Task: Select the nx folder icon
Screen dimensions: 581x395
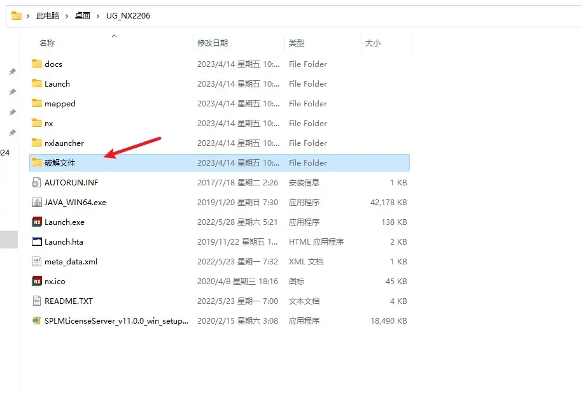Action: click(37, 123)
